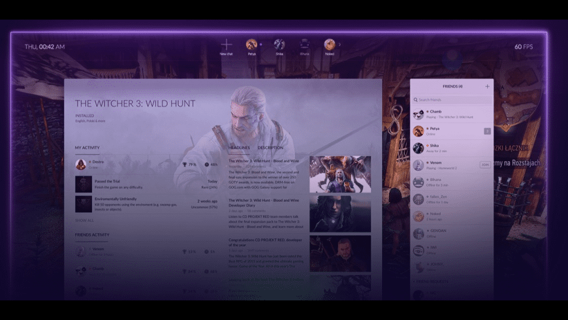Viewport: 568px width, 320px height.
Task: Click Bihana's avatar in the friends list
Action: click(x=418, y=182)
